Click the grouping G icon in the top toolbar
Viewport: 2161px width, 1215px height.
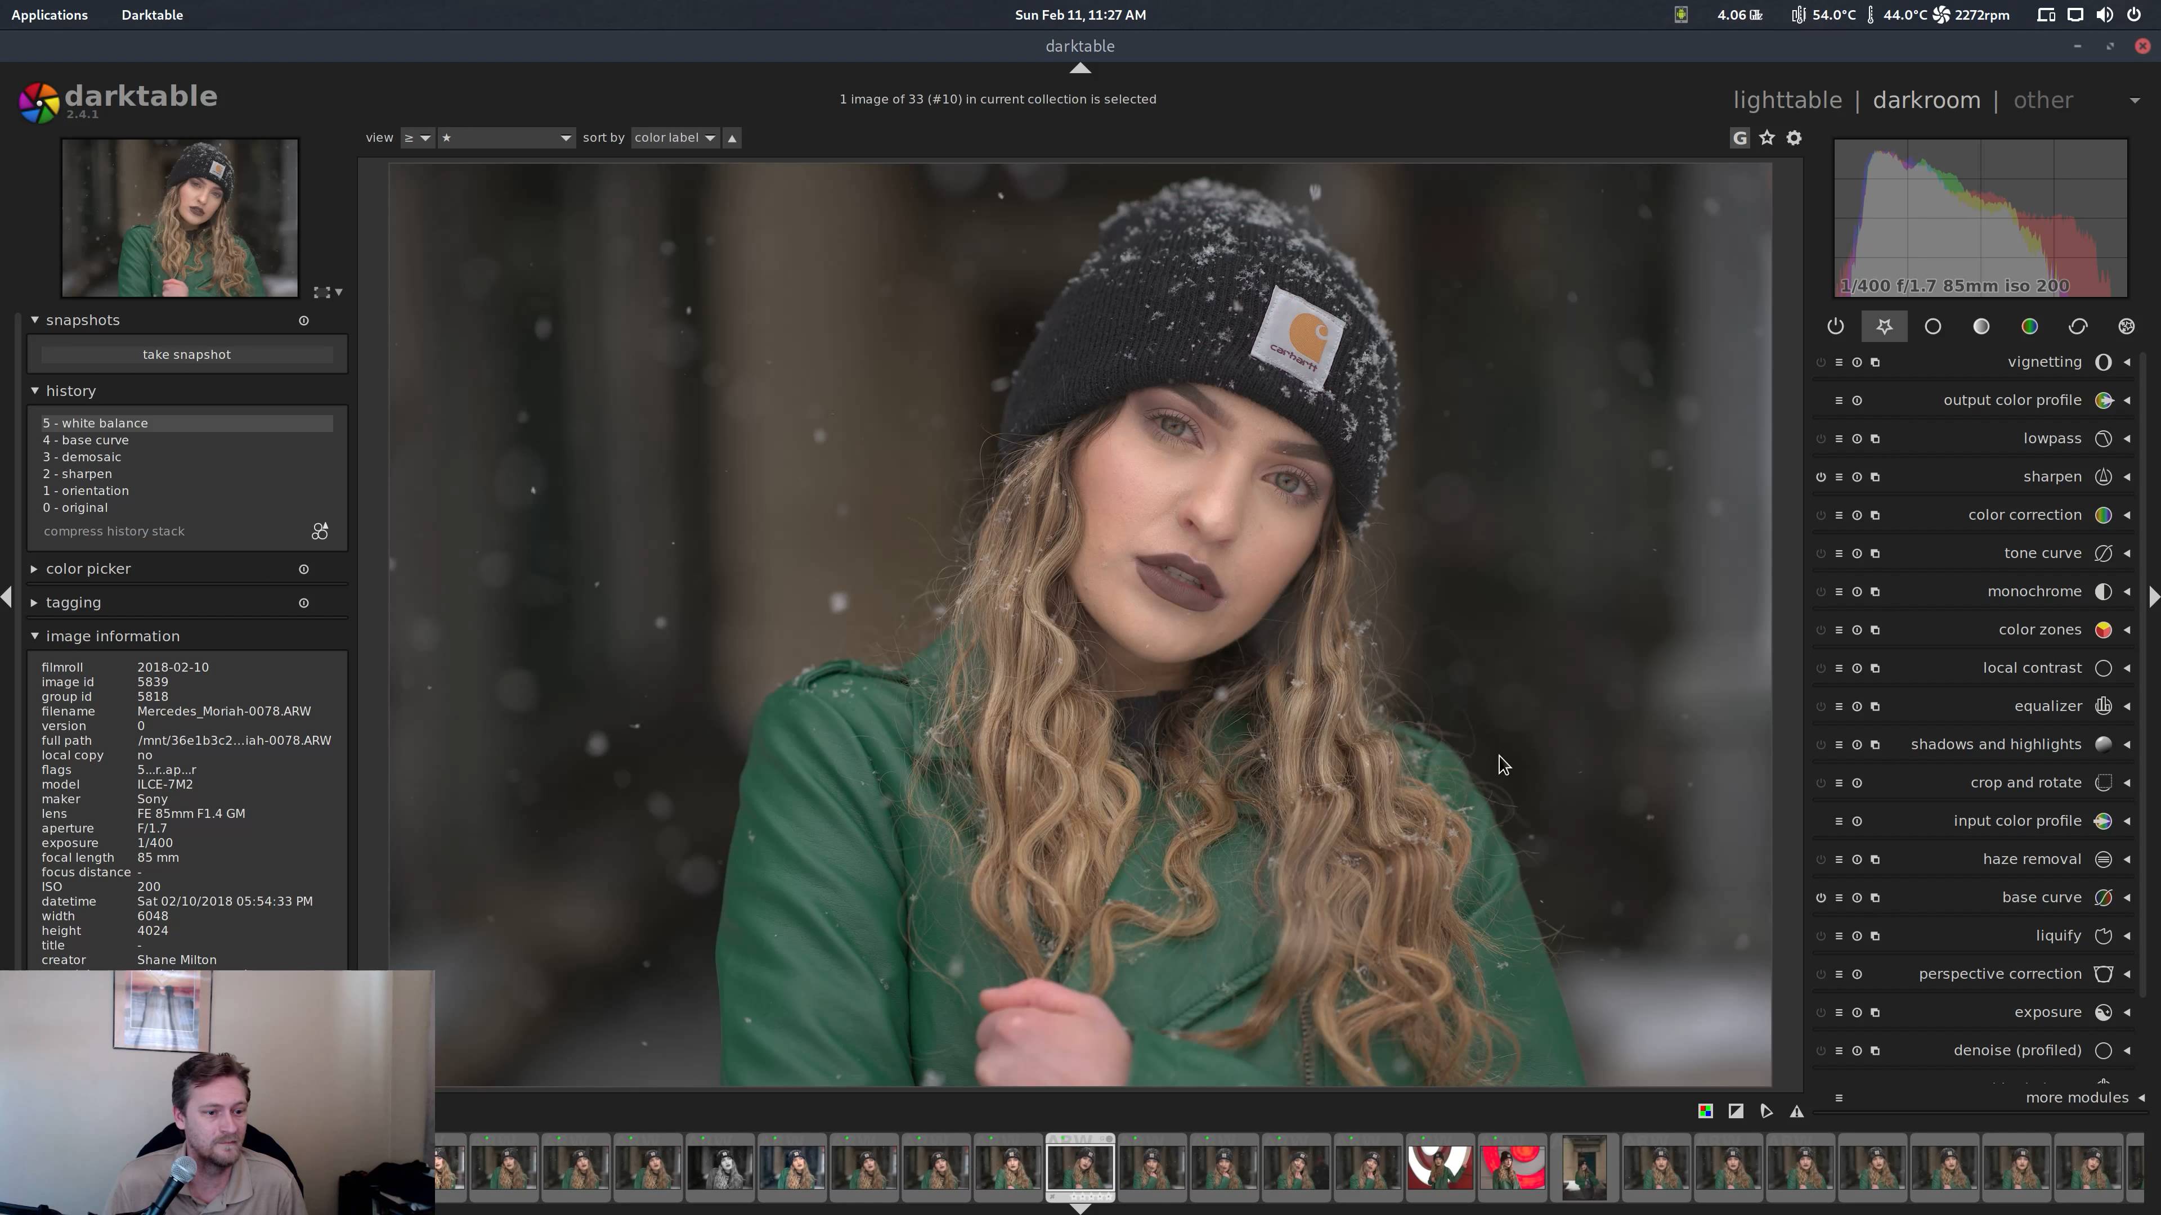pyautogui.click(x=1740, y=138)
